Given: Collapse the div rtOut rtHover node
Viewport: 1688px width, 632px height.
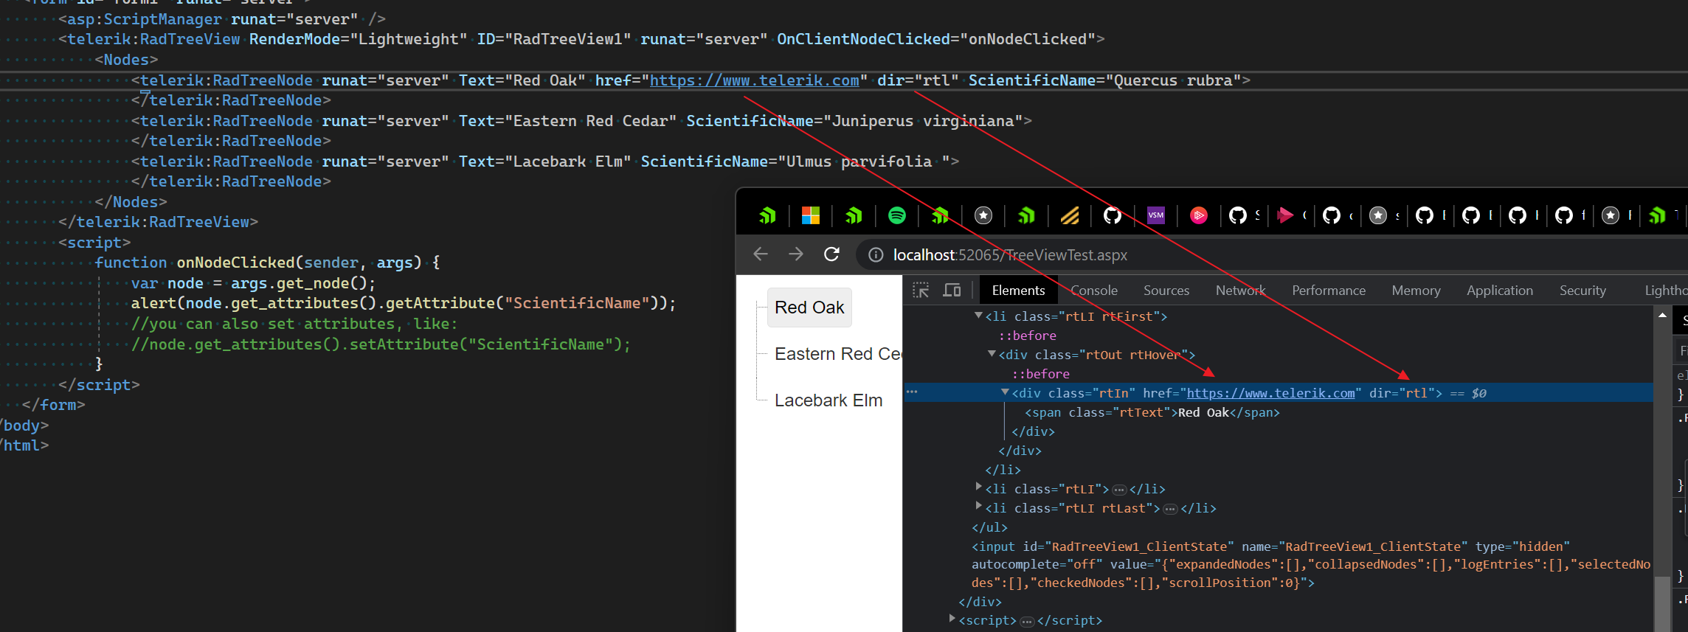Looking at the screenshot, I should (992, 354).
